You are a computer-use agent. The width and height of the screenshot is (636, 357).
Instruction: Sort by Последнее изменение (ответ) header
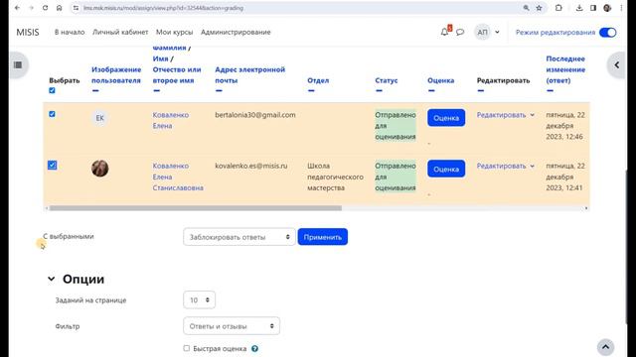coord(565,69)
